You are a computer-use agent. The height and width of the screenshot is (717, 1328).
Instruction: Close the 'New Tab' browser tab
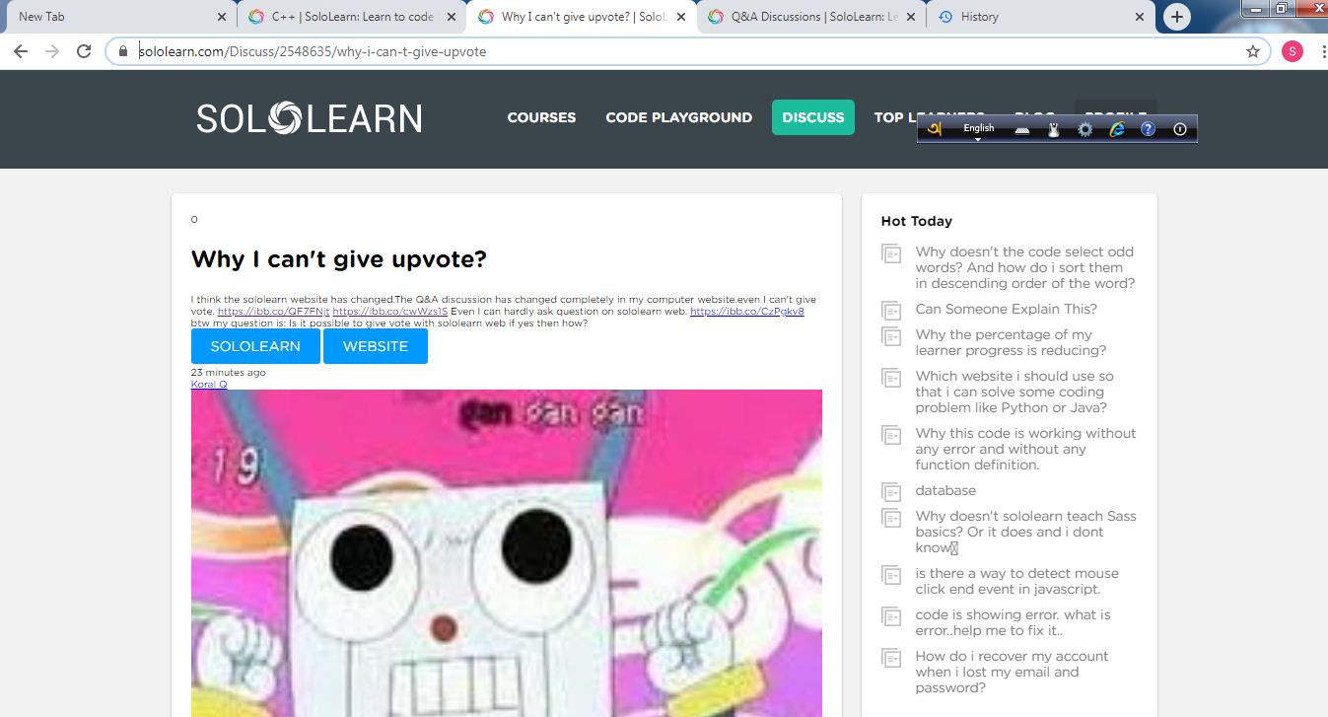[x=221, y=17]
